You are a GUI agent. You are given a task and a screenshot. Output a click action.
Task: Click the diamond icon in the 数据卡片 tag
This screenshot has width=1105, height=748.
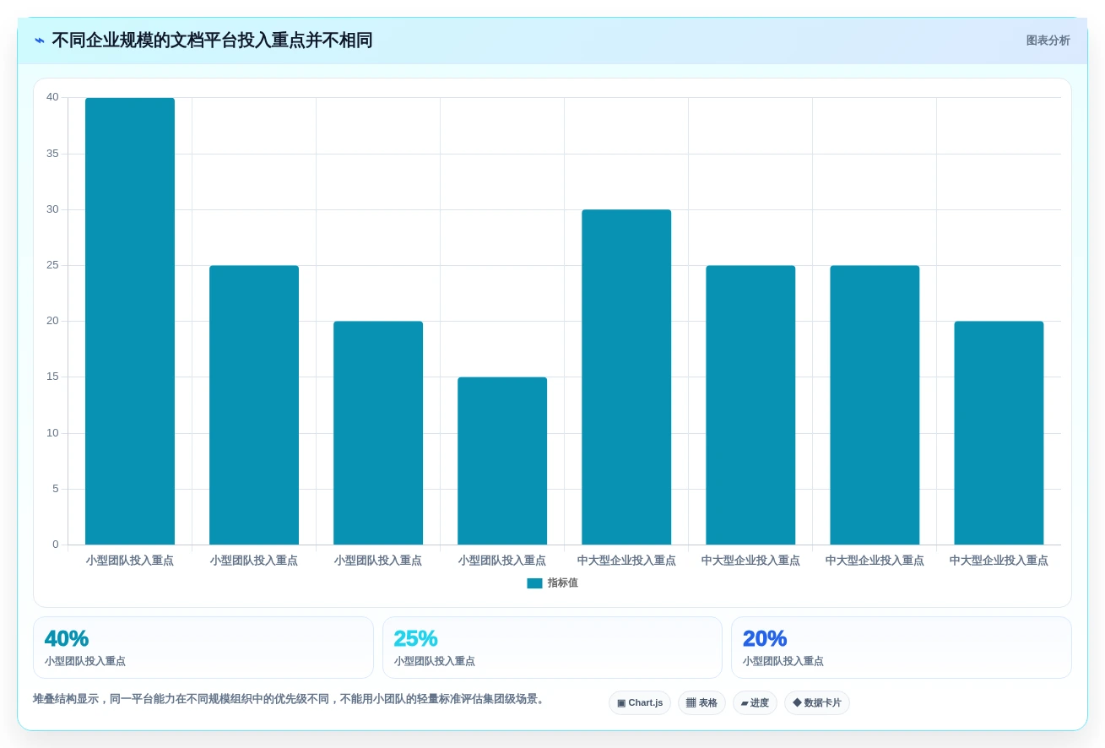(x=797, y=702)
